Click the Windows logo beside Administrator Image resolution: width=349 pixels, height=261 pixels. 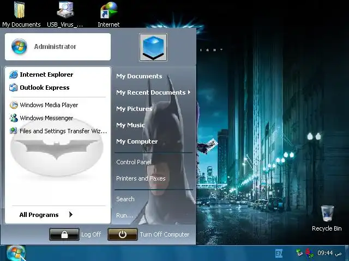(19, 46)
